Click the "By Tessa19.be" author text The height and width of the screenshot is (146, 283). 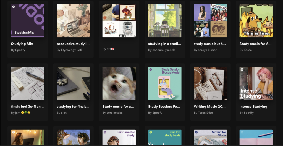(x=203, y=113)
